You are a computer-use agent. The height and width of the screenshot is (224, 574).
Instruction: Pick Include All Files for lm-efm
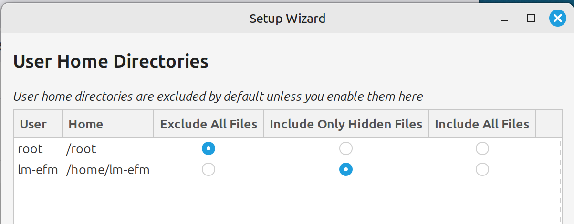pyautogui.click(x=482, y=169)
